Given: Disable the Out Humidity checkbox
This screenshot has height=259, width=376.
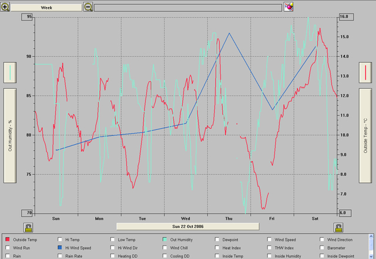Looking at the screenshot, I should (x=165, y=240).
